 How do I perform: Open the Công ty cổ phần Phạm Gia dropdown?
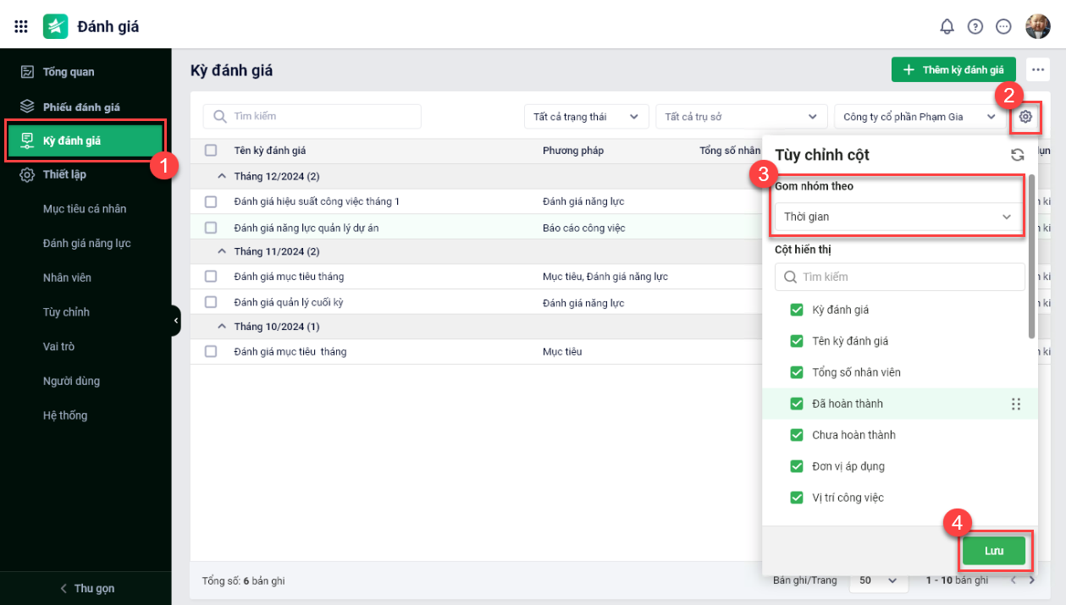[x=920, y=117]
